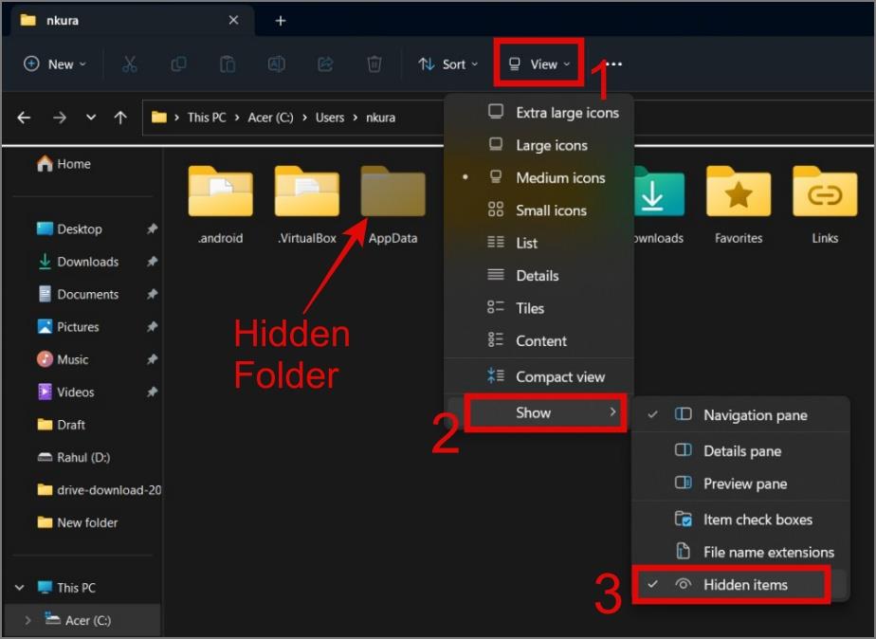Click pin icon next to Pictures
876x639 pixels.
(x=152, y=327)
